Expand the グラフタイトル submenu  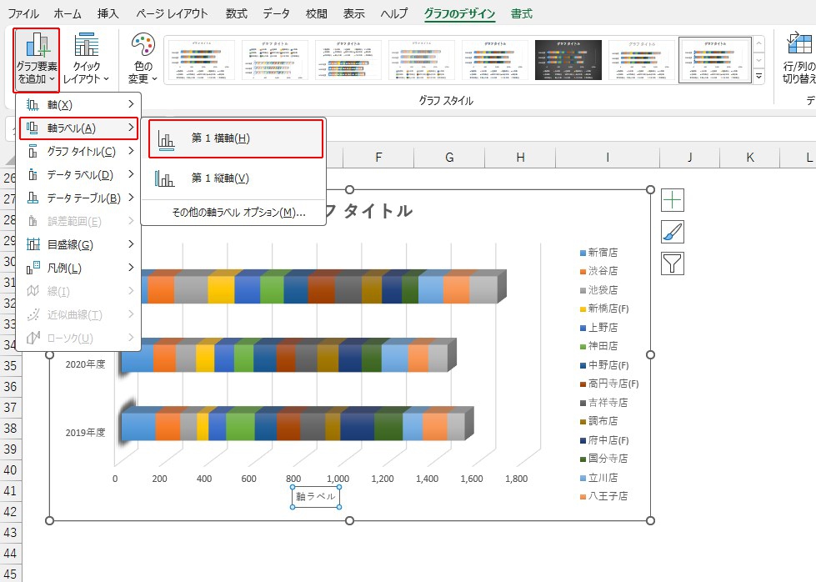click(x=79, y=151)
